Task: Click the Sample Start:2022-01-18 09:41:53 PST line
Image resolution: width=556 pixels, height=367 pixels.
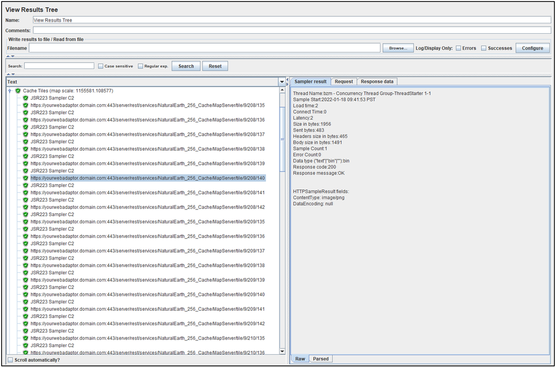Action: tap(334, 100)
